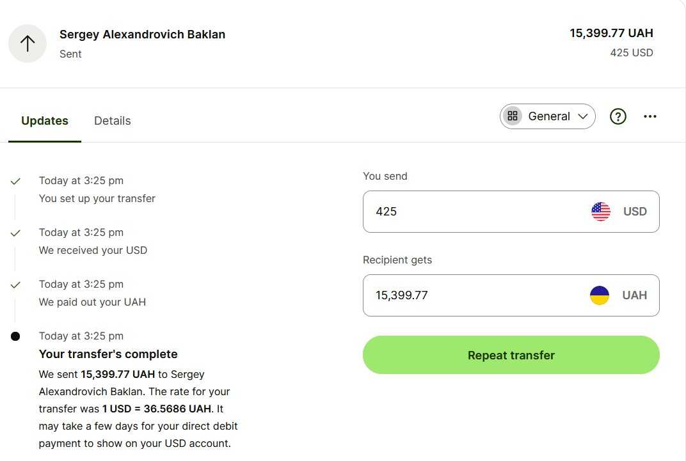686x461 pixels.
Task: Open the UAH currency selector
Action: tap(634, 295)
